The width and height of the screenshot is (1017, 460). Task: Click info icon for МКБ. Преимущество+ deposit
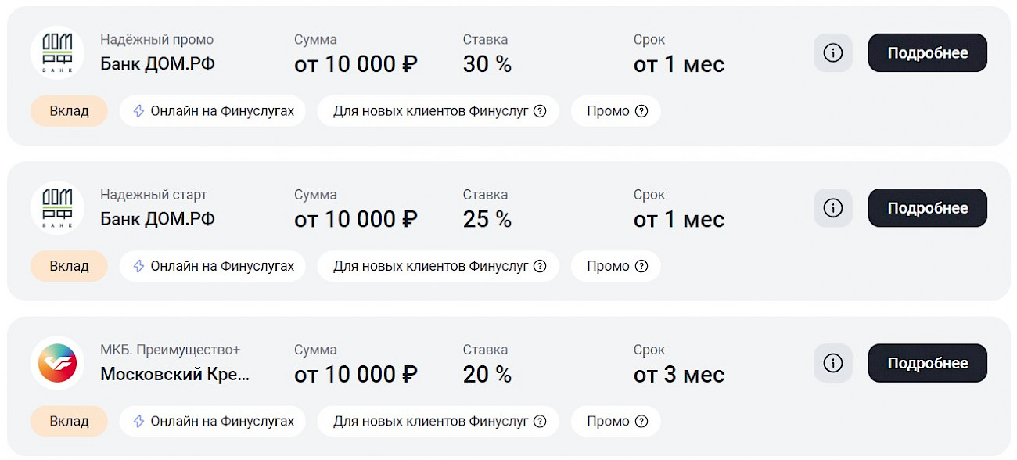coord(833,363)
